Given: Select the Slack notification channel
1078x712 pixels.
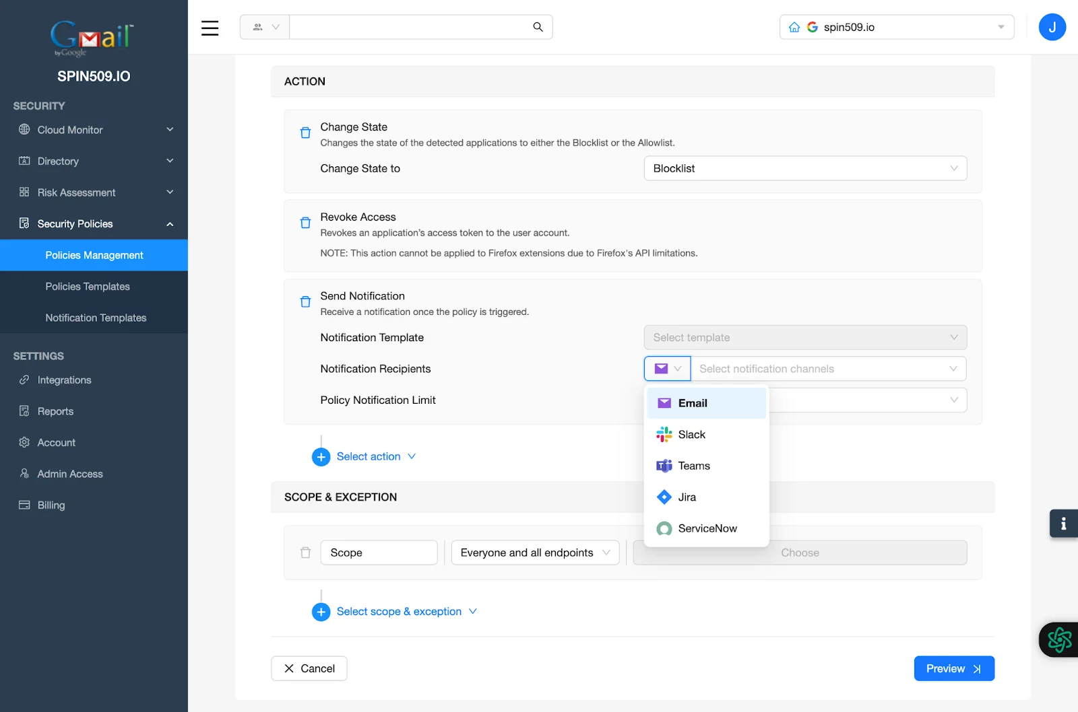Looking at the screenshot, I should 691,434.
